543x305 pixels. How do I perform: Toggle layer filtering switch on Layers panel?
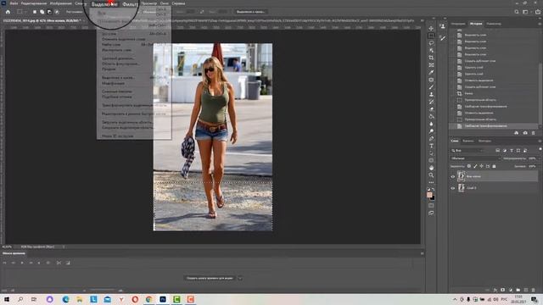[x=540, y=149]
